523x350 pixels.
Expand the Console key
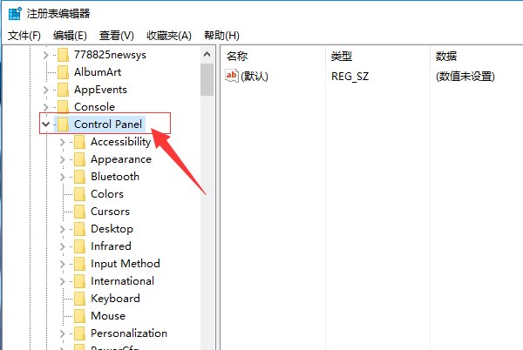tap(45, 107)
